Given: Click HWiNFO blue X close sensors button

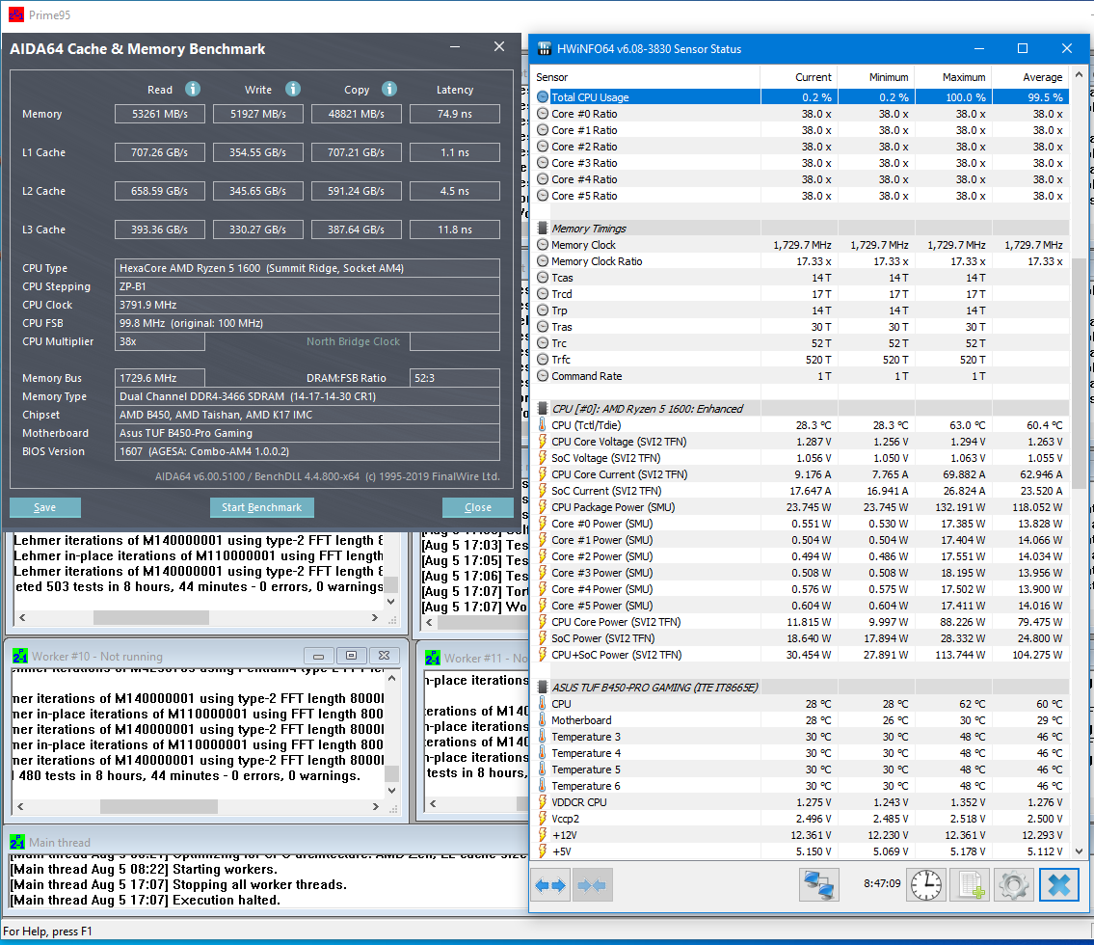Looking at the screenshot, I should pos(1059,885).
